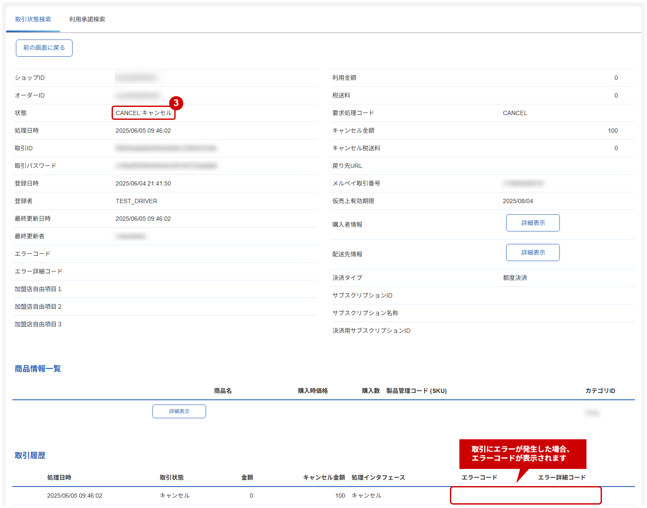This screenshot has height=508, width=647.
Task: Select the TEST_DRIVER registrant value
Action: (136, 201)
